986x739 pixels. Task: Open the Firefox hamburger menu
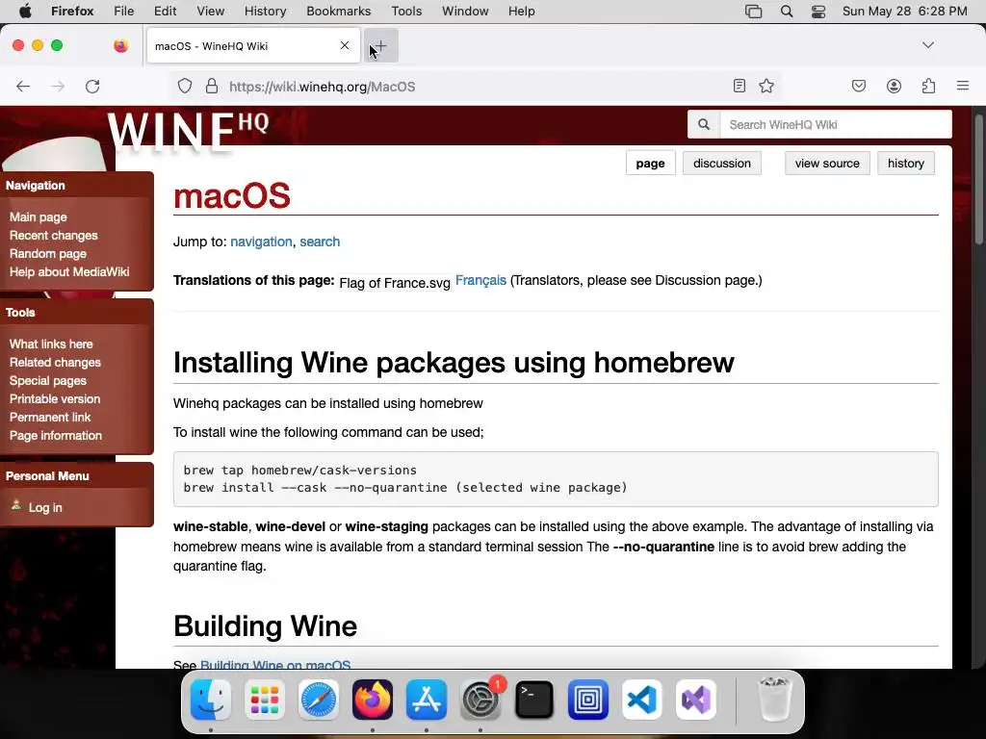963,86
